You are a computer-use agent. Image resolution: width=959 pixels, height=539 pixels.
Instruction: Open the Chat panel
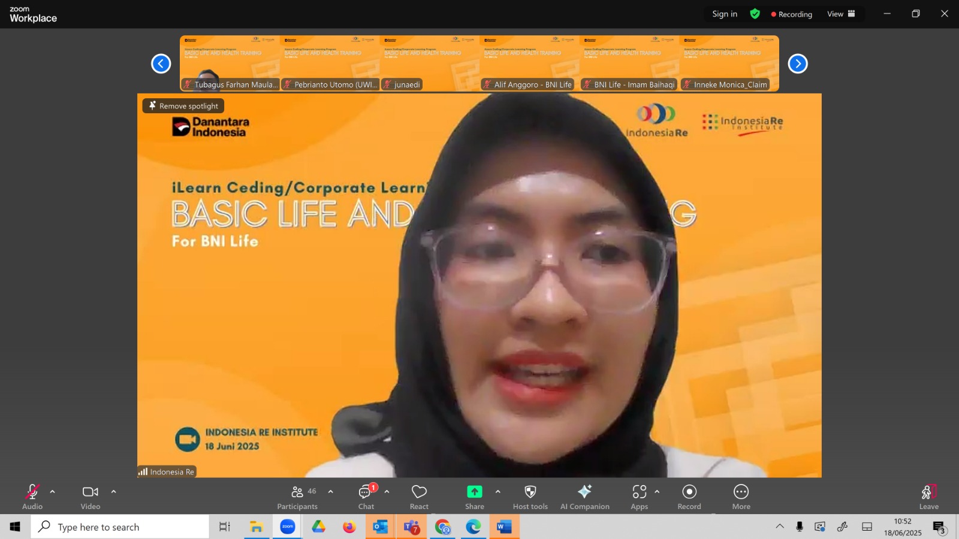point(366,497)
